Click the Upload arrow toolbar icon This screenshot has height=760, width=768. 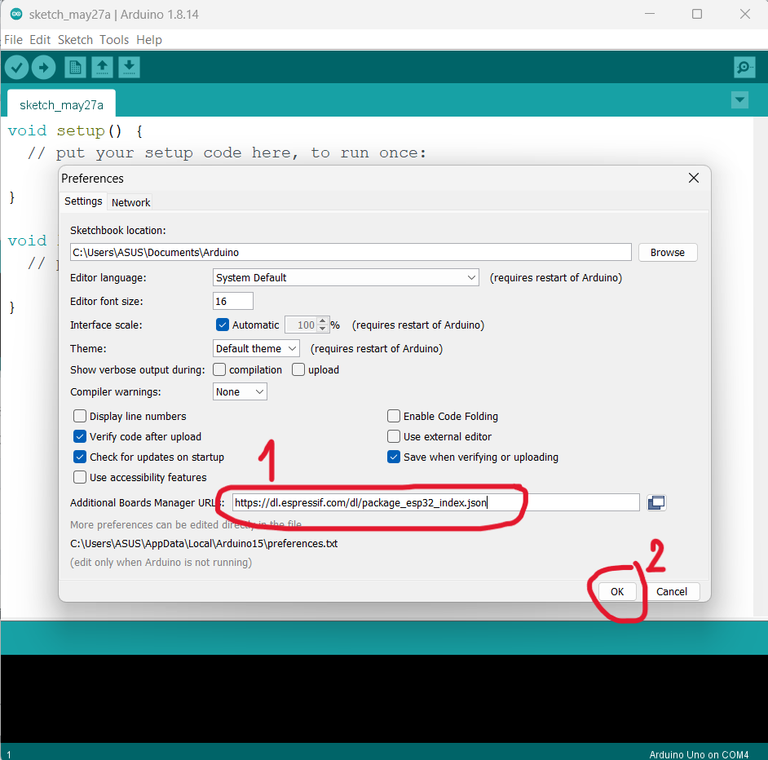[x=43, y=67]
